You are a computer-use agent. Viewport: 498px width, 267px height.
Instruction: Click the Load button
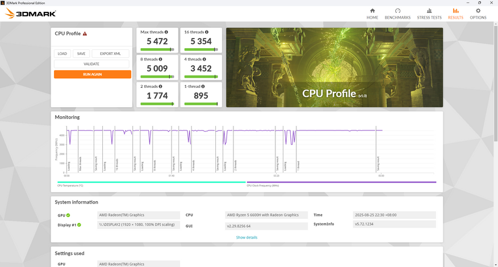62,54
